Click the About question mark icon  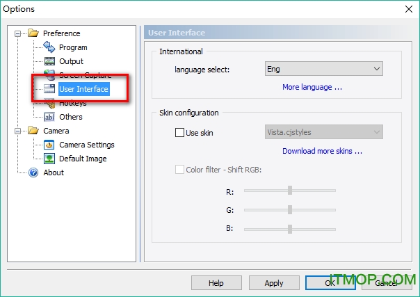[x=33, y=172]
